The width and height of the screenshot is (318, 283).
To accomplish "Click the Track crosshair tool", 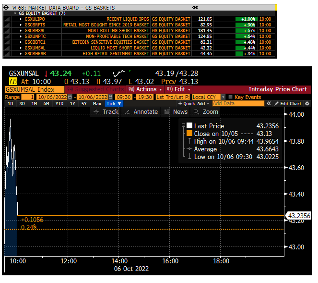I will (106, 112).
